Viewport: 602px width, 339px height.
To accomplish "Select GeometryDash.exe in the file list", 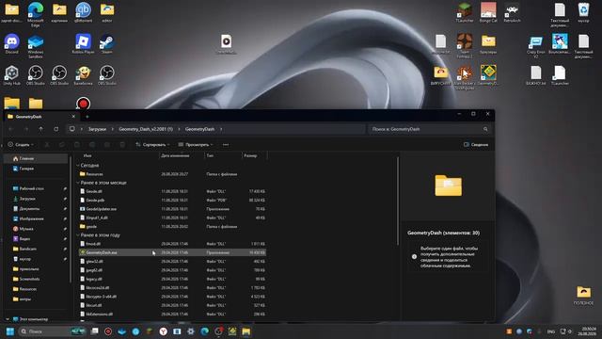I will pos(171,252).
